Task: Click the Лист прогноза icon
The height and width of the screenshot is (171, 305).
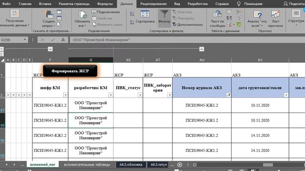Action: pos(275,14)
